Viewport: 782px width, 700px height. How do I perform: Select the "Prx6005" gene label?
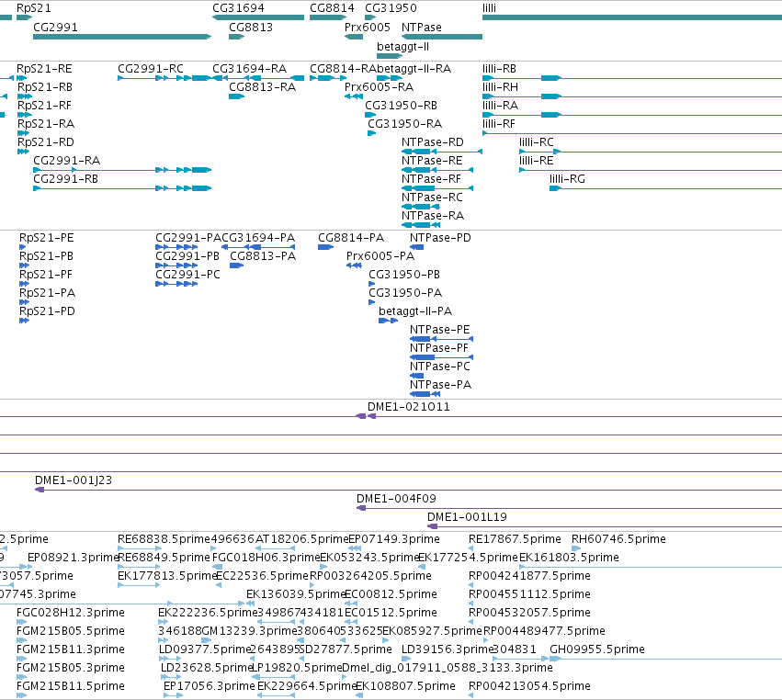pyautogui.click(x=368, y=28)
